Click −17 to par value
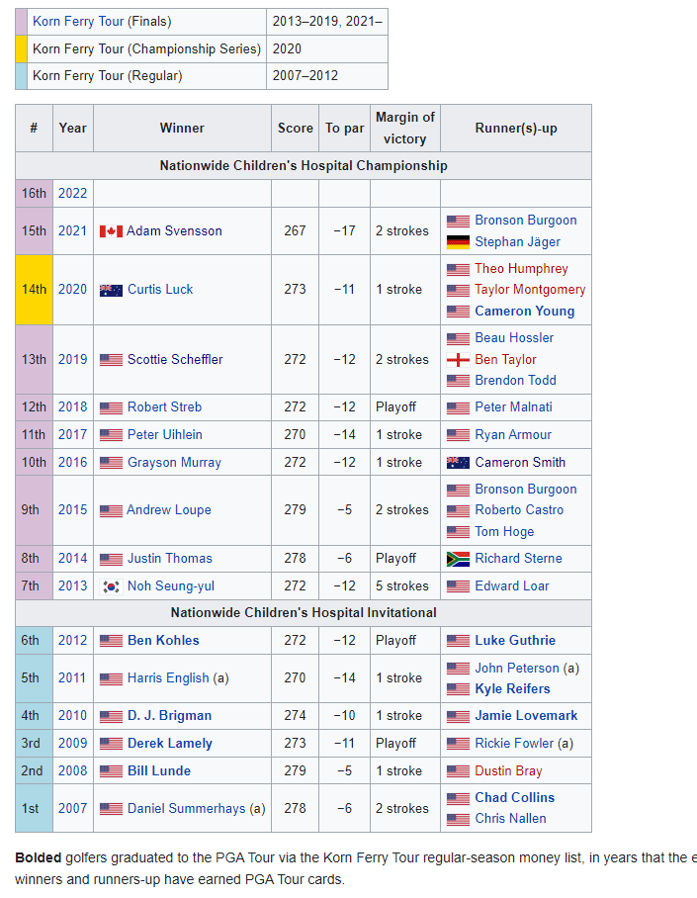The height and width of the screenshot is (898, 697). pos(344,230)
